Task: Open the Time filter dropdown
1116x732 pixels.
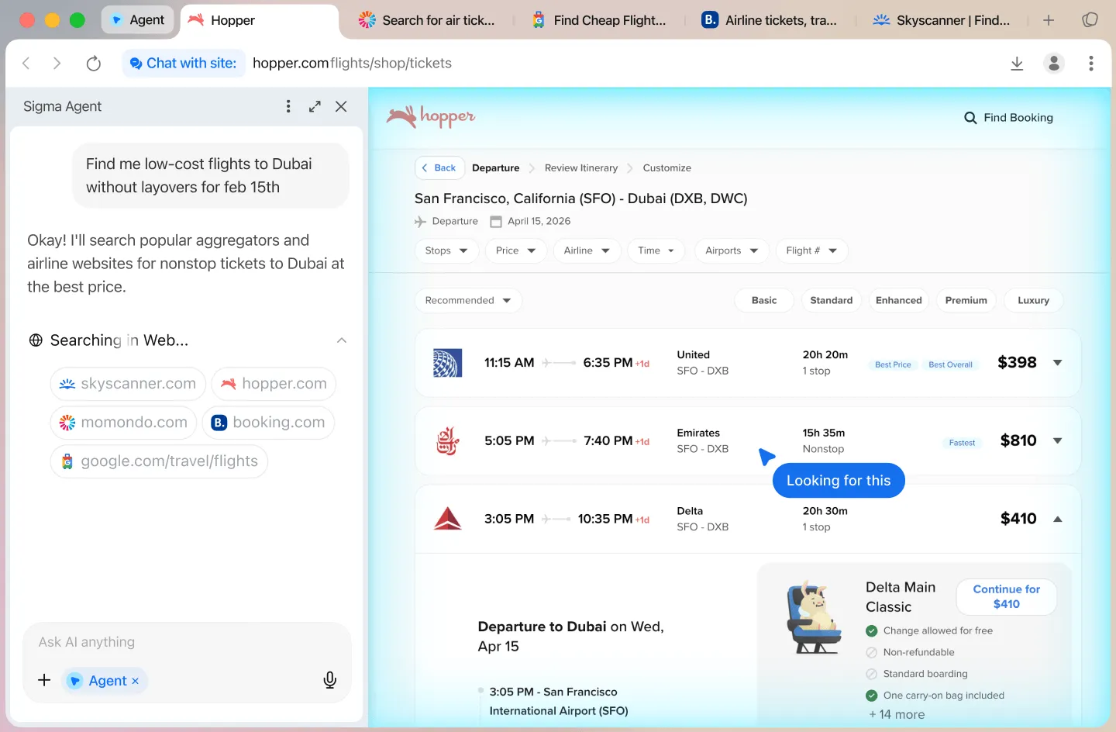Action: point(656,250)
